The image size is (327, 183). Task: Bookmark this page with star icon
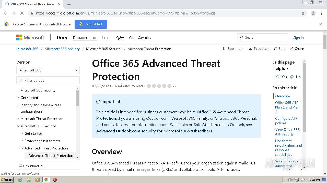coord(303,13)
